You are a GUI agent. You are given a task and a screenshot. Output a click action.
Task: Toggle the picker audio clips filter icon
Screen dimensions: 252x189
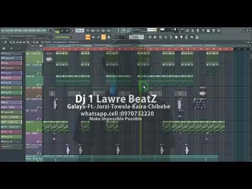pos(12,48)
